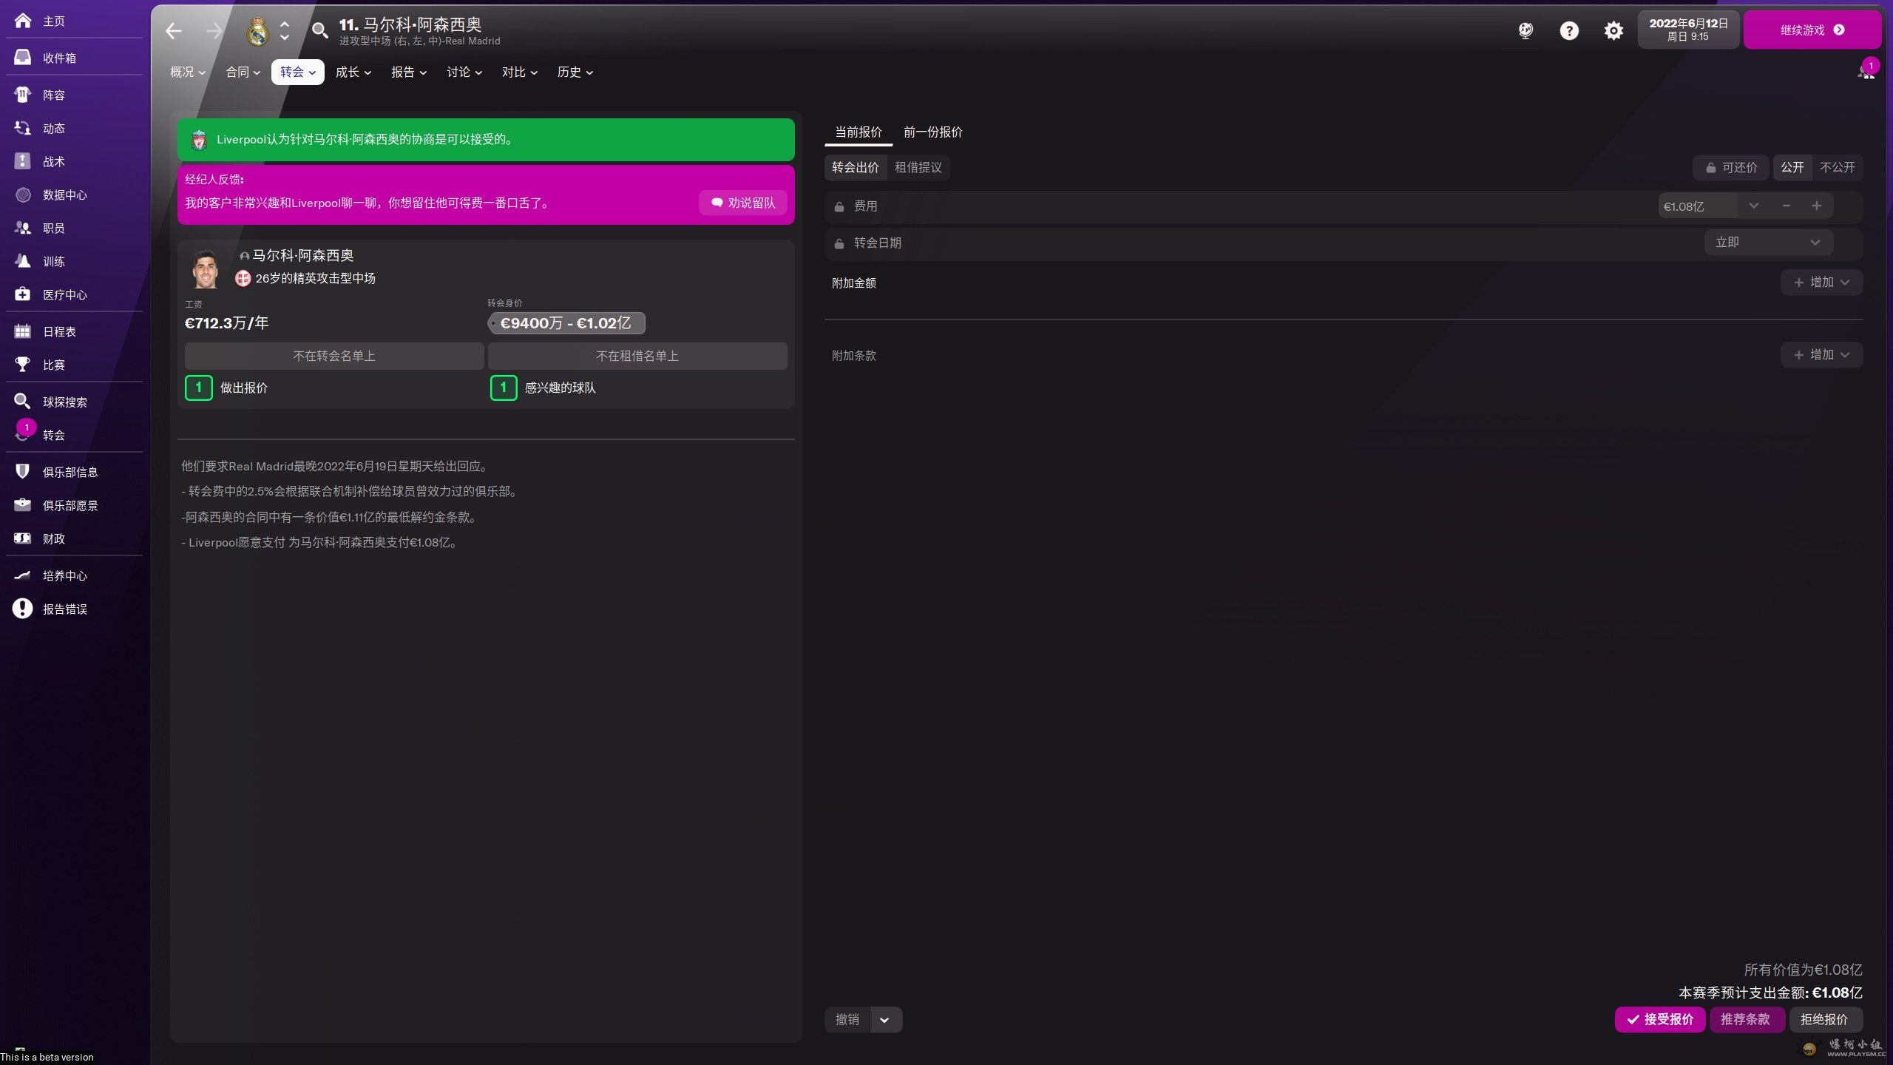1893x1065 pixels.
Task: Open the 日程表 schedule calendar icon
Action: [23, 331]
